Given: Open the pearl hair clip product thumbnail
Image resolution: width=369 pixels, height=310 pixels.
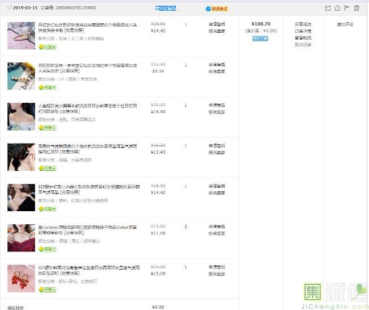Looking at the screenshot, I should (21, 76).
